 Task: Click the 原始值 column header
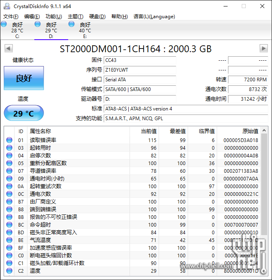click(239, 131)
